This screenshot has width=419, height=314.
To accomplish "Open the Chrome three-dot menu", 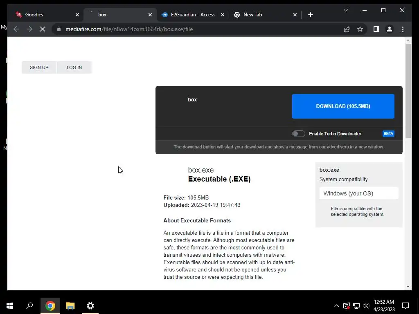I will click(x=403, y=29).
